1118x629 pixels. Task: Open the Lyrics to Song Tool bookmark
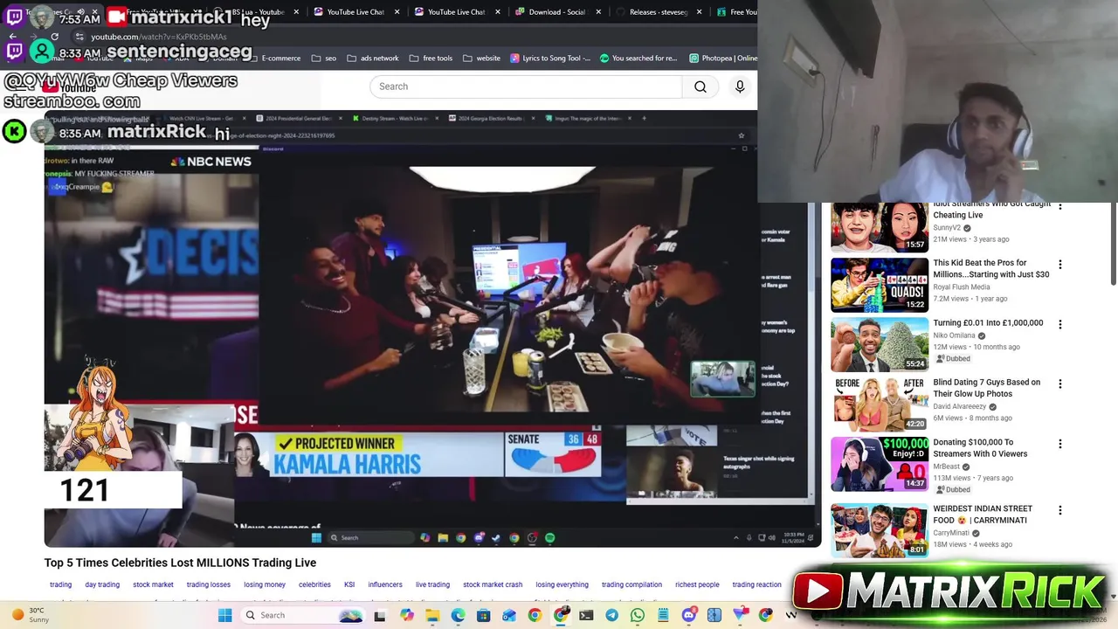click(x=549, y=59)
